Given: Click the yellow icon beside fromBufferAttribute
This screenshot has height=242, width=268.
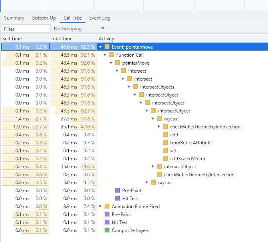Looking at the screenshot, I should pyautogui.click(x=166, y=143).
